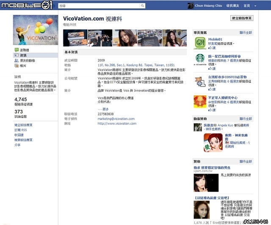Click the Mobile01 green logo icon

coord(200,43)
